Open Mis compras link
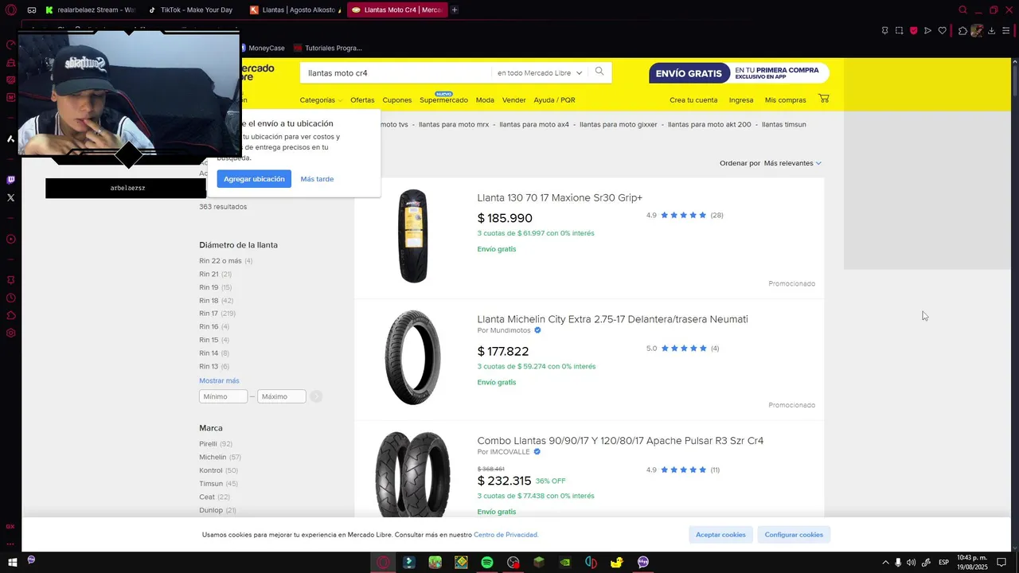Screen dimensions: 1019x573 coord(785,100)
